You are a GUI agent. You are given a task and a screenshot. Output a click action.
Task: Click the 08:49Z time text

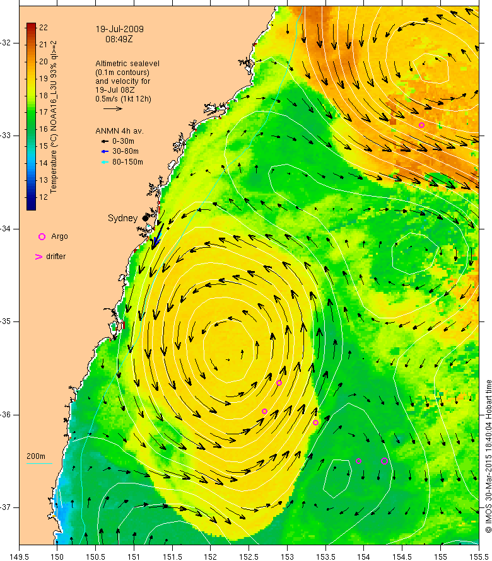click(x=119, y=39)
